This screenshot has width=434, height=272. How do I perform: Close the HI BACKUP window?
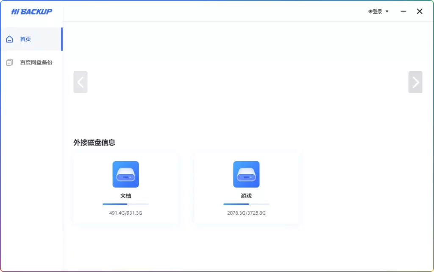pyautogui.click(x=420, y=11)
